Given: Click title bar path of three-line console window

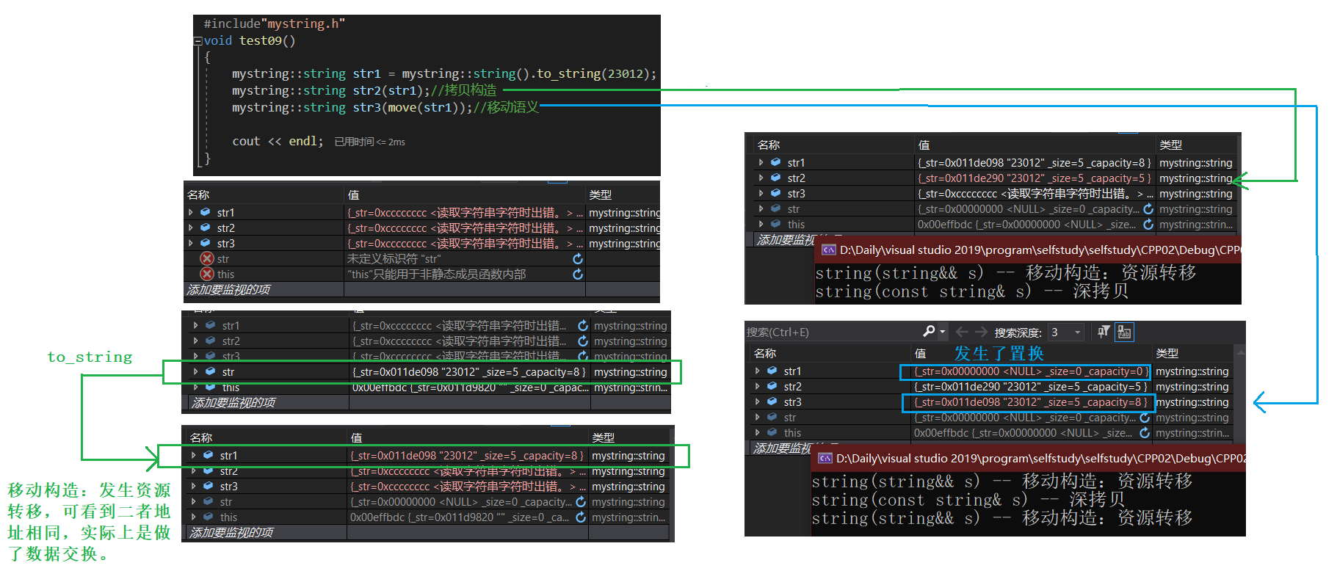Looking at the screenshot, I should 1040,458.
